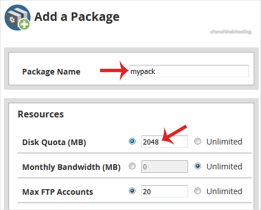Click the Disk Quota (MB) label
The image size is (261, 210).
(x=54, y=142)
